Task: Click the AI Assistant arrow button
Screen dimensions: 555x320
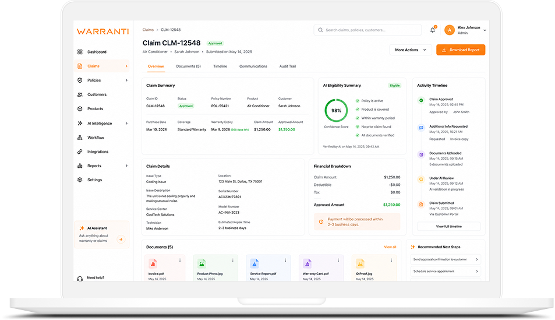Action: pyautogui.click(x=121, y=239)
